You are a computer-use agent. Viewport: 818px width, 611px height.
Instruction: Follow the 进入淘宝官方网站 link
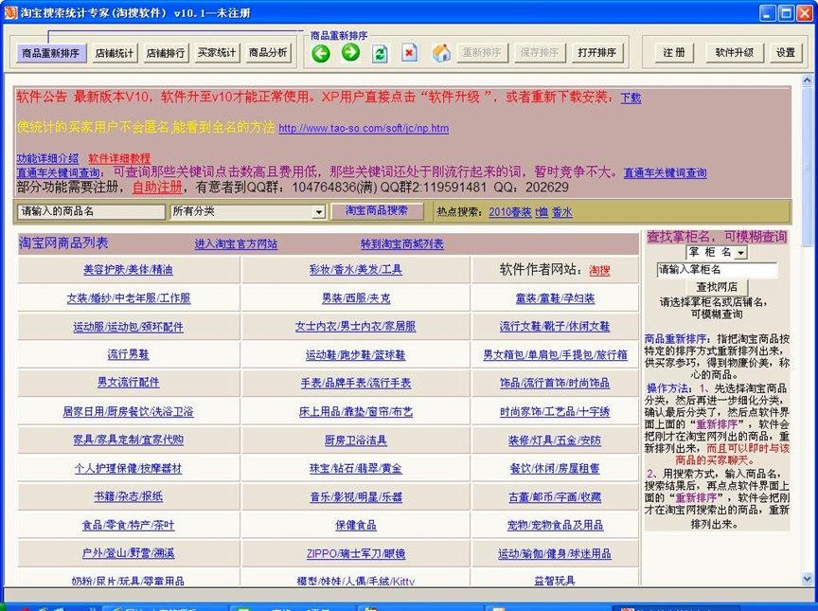point(236,244)
